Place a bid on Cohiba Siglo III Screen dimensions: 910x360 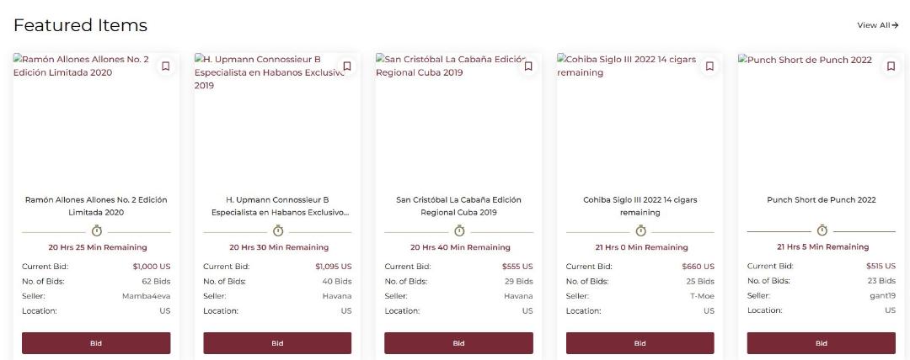pos(640,343)
